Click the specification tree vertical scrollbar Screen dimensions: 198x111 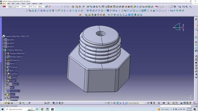tap(1, 59)
